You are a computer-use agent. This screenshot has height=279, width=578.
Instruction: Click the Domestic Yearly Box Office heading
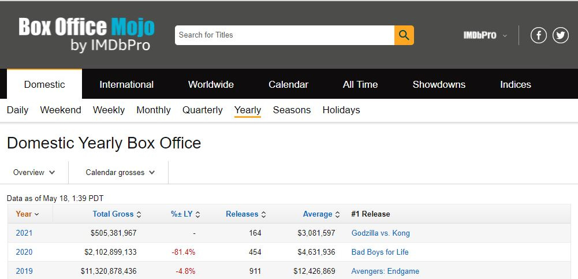[104, 143]
